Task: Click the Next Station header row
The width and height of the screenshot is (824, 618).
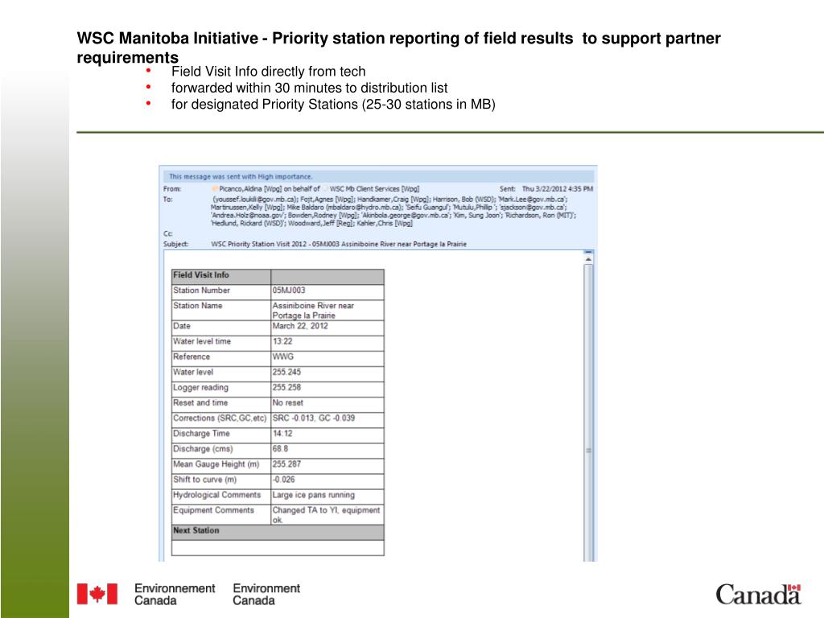Action: point(278,532)
